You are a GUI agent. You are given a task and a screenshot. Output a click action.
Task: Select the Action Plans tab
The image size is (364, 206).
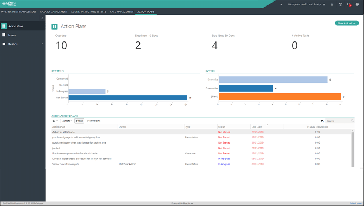pyautogui.click(x=146, y=12)
